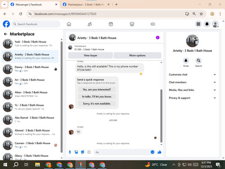Screen dimensions: 225x169
Task: Close the Marketplace browser tab
Action: (108, 5)
